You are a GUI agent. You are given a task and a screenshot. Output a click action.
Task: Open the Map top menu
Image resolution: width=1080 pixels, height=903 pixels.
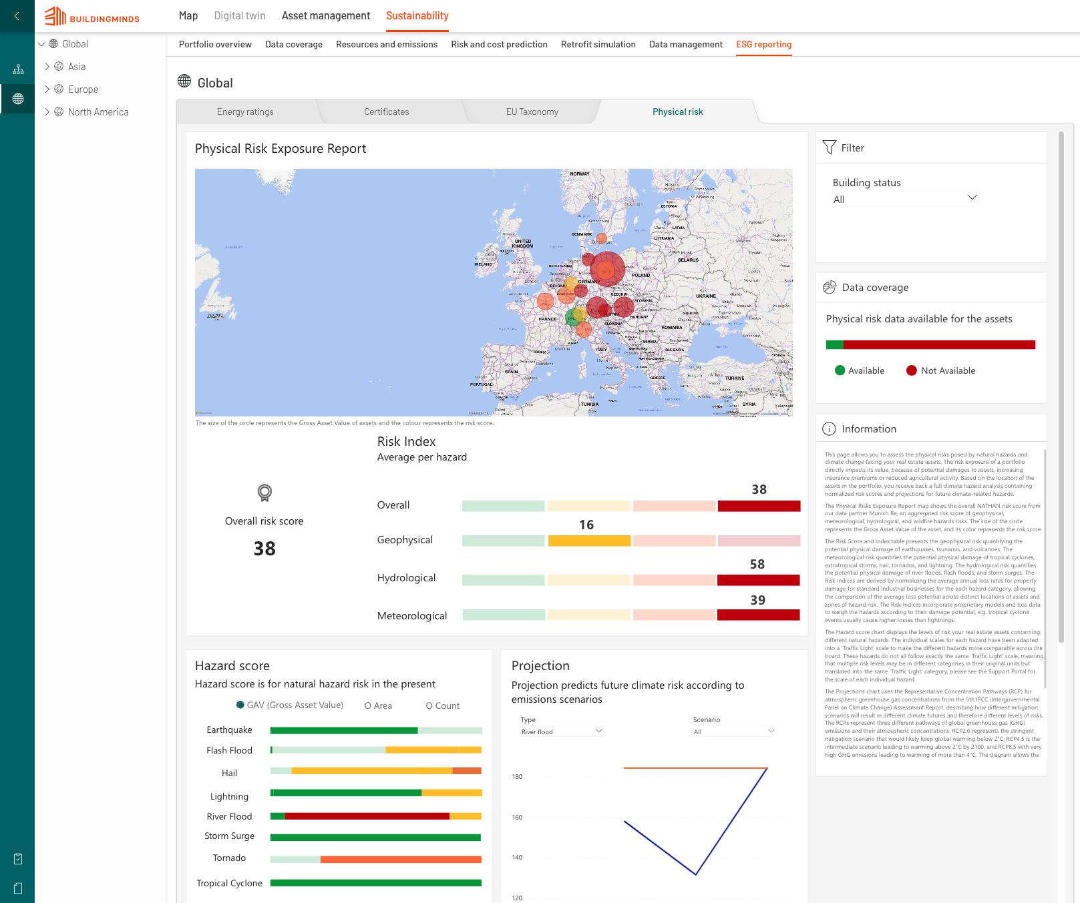188,16
